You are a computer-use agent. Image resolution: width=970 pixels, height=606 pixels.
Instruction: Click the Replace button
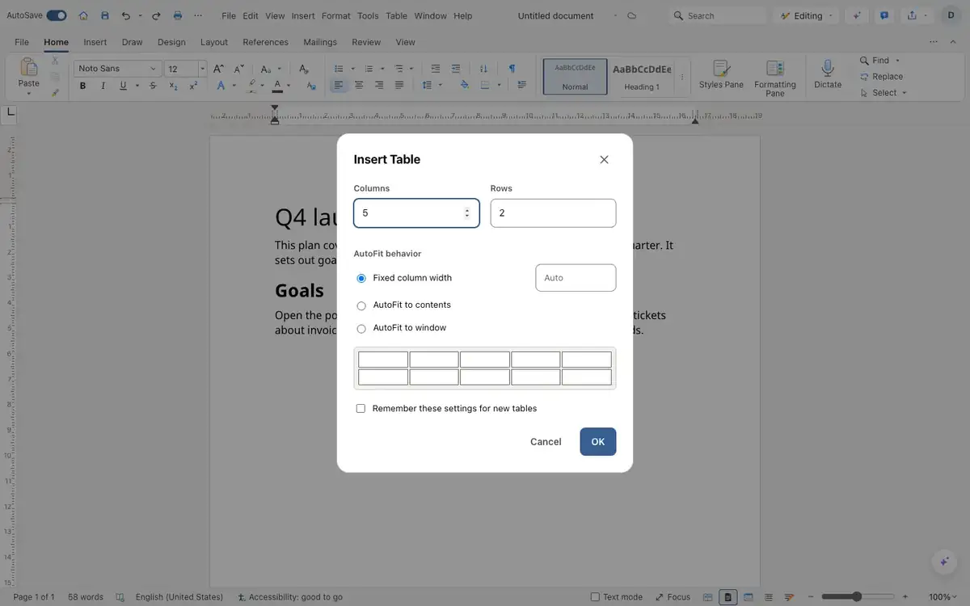(881, 77)
